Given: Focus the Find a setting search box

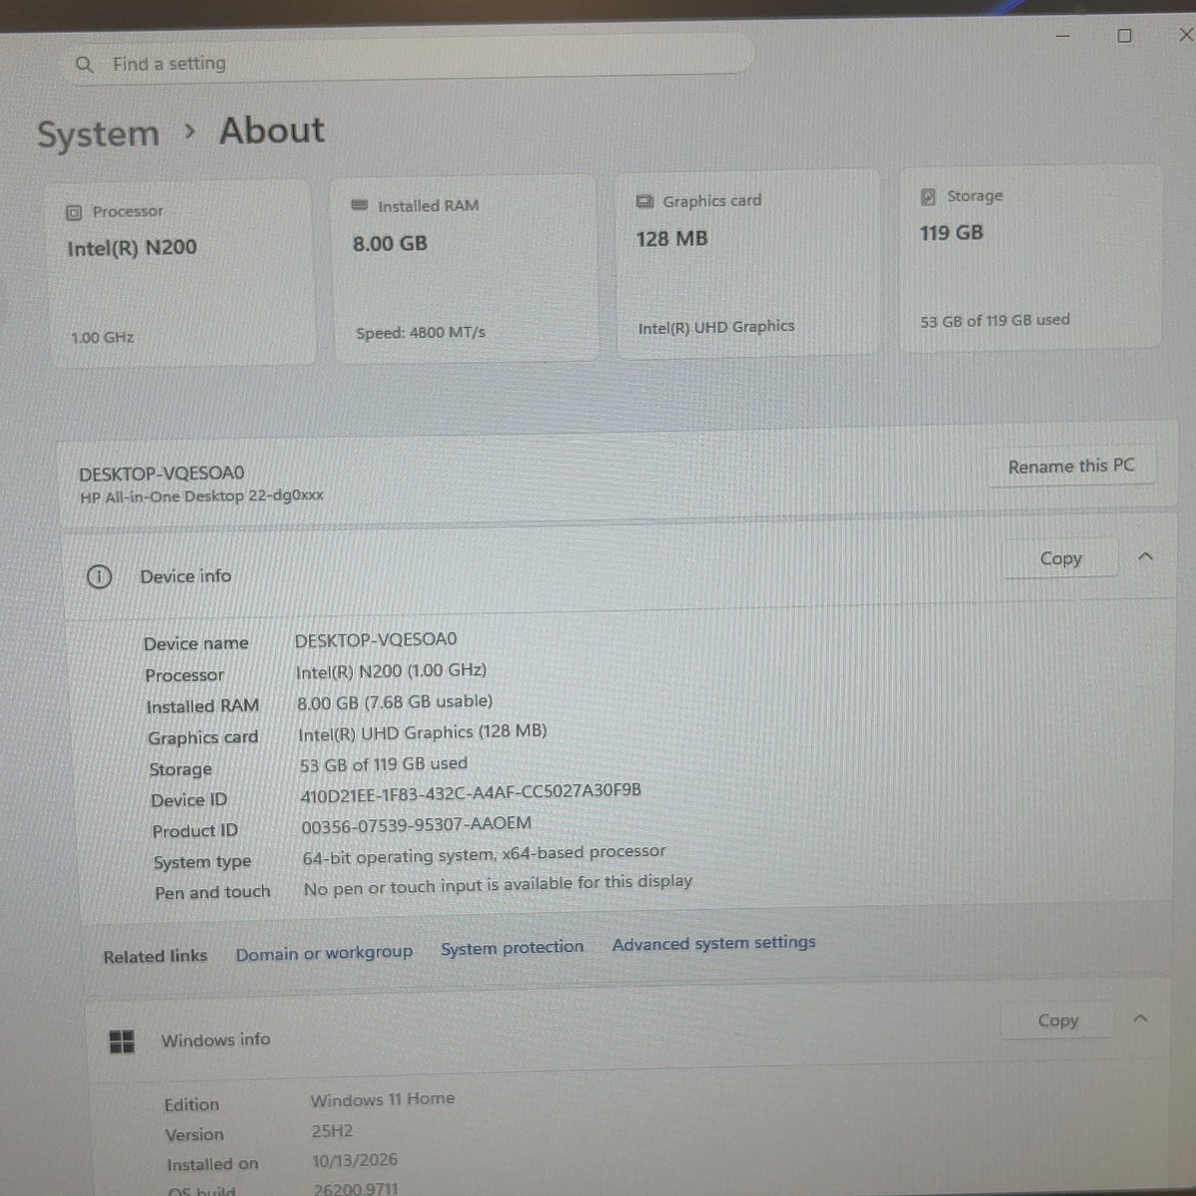Looking at the screenshot, I should (409, 60).
